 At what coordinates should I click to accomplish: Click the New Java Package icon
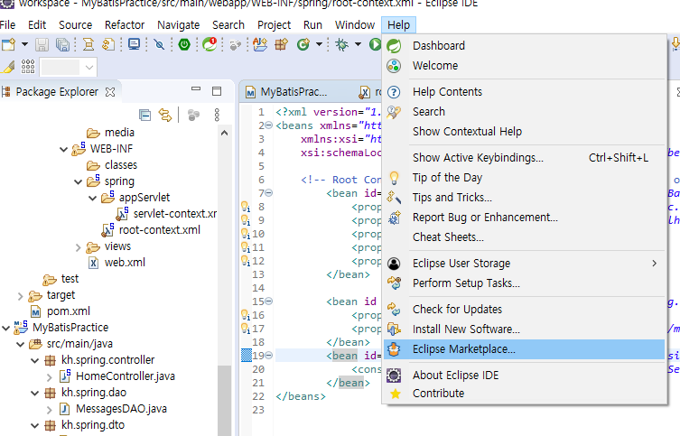(281, 44)
